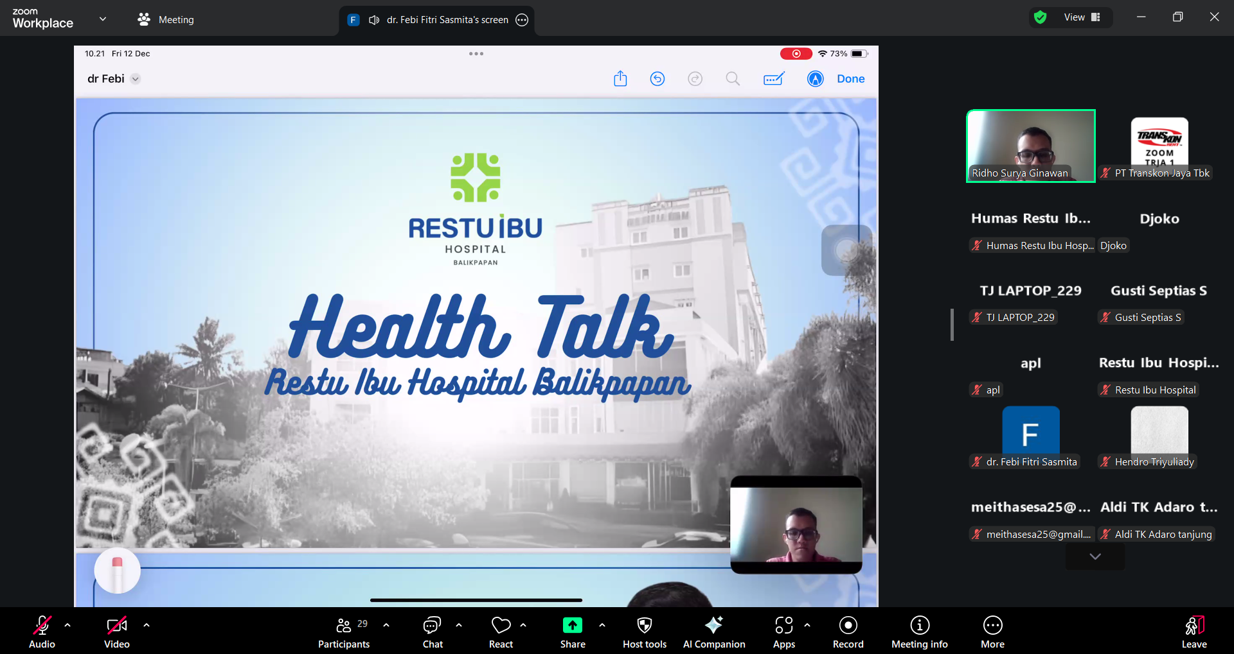1234x654 pixels.
Task: Expand audio options arrow beside Audio
Action: [x=67, y=624]
